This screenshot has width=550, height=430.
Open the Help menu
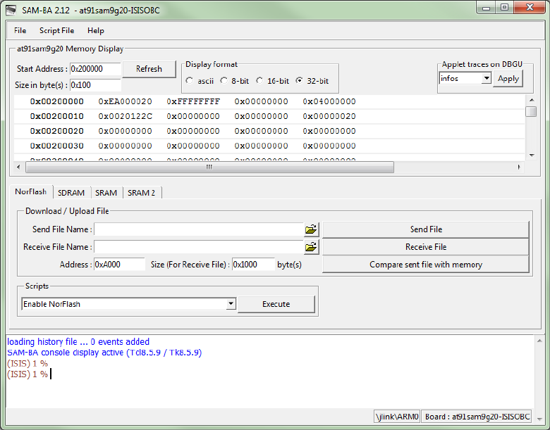[x=95, y=30]
